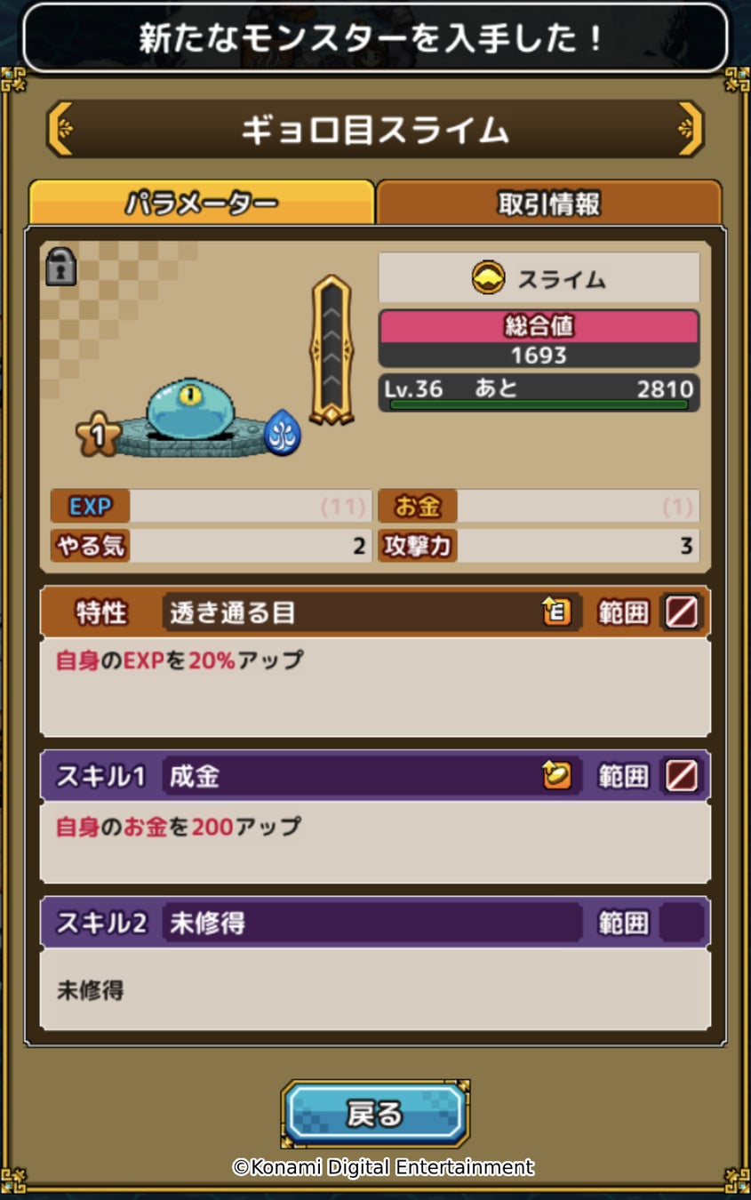This screenshot has height=1200, width=751.
Task: Click the 総合値 1693 total value box
Action: 539,340
